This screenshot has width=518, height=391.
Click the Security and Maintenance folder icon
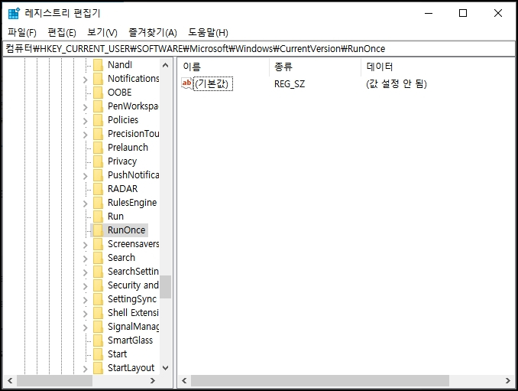98,285
